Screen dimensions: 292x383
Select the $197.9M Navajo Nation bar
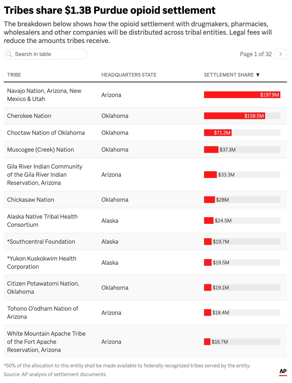pos(242,95)
